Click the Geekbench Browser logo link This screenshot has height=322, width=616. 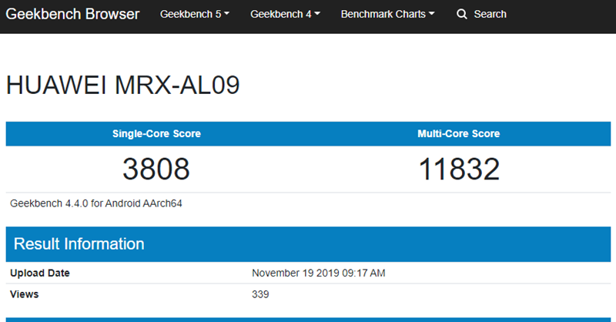click(x=73, y=14)
